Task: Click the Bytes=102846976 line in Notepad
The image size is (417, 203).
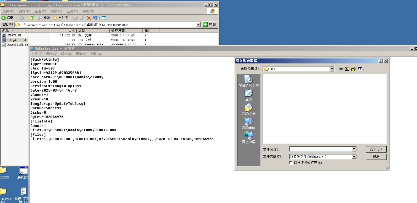Action: point(47,117)
